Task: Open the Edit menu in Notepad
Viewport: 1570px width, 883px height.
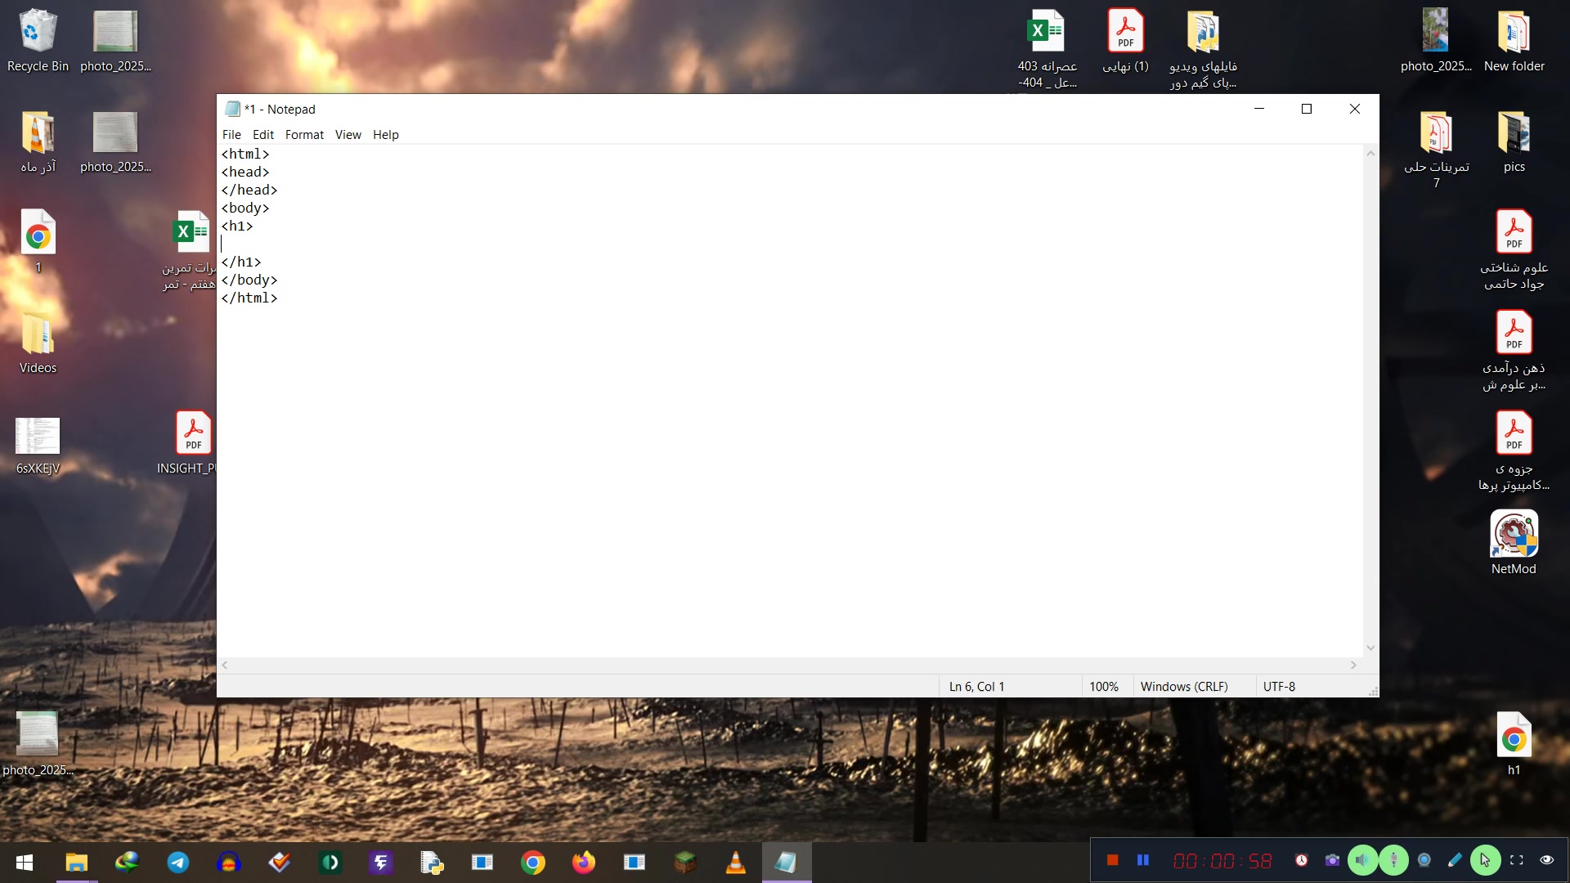Action: click(263, 135)
